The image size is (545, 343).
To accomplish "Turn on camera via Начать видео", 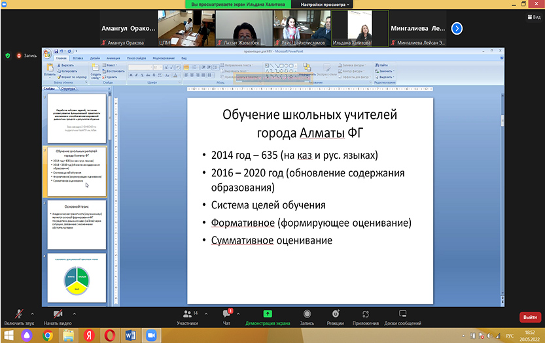I will (58, 317).
